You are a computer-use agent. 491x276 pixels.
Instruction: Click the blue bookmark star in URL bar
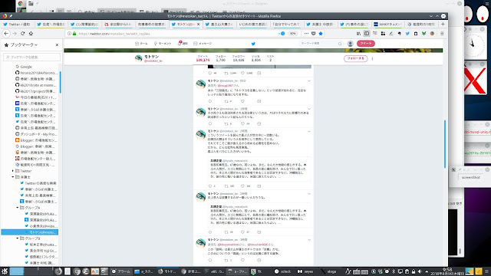[x=321, y=34]
